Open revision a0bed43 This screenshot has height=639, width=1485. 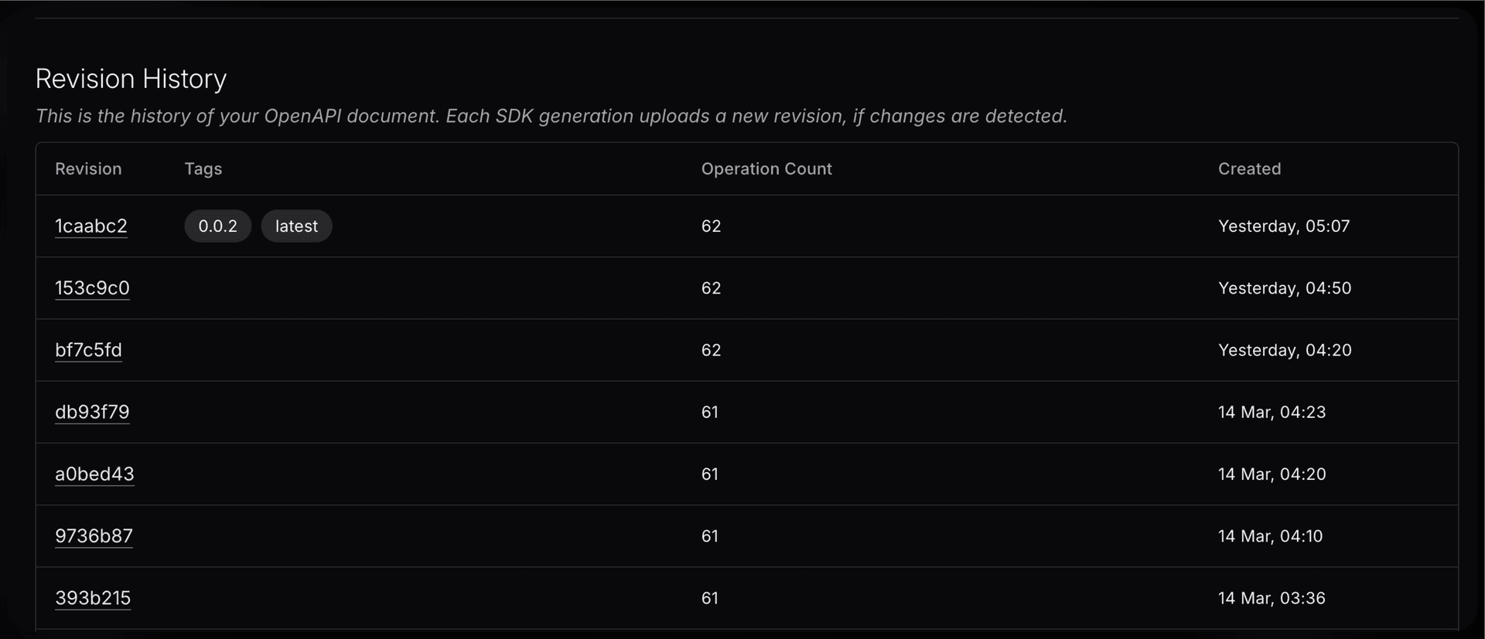click(94, 474)
